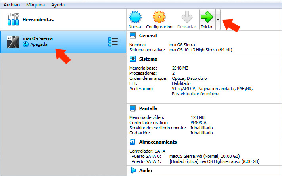Open the General section header
The image size is (282, 176).
148,36
